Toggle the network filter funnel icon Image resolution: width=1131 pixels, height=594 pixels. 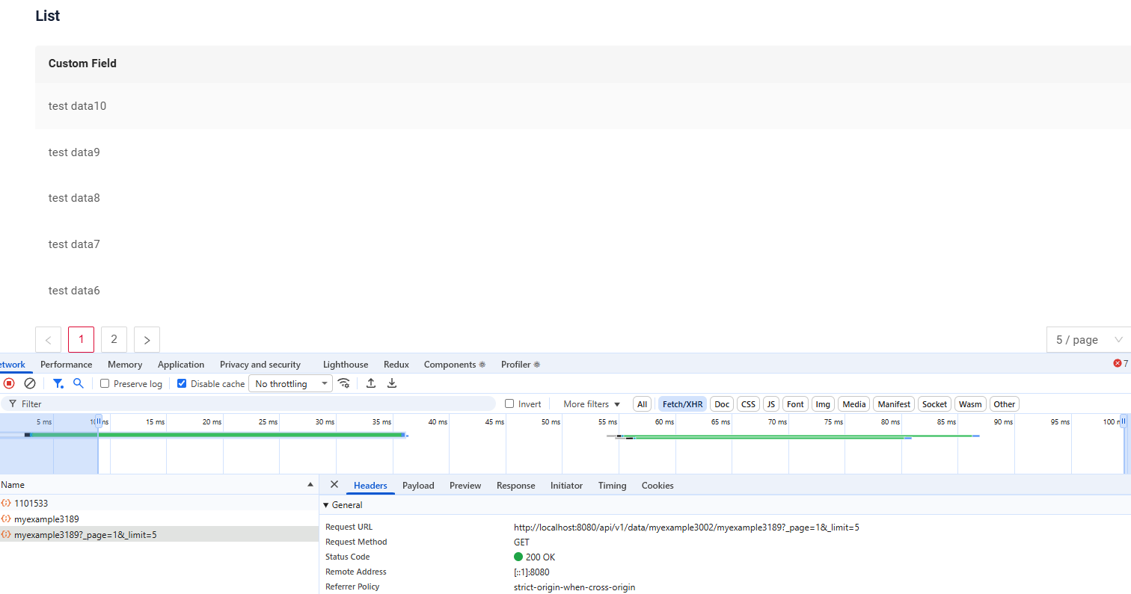point(58,383)
